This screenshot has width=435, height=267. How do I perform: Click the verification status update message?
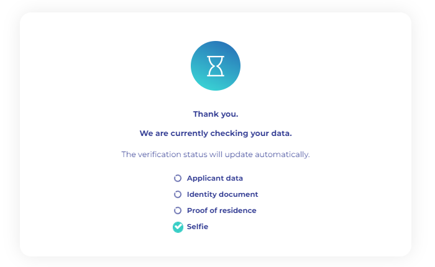tap(216, 155)
